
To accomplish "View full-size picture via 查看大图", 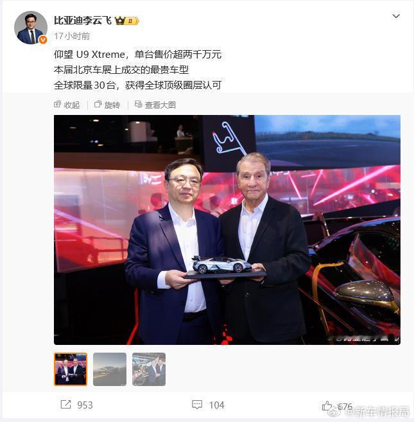I will (x=160, y=105).
